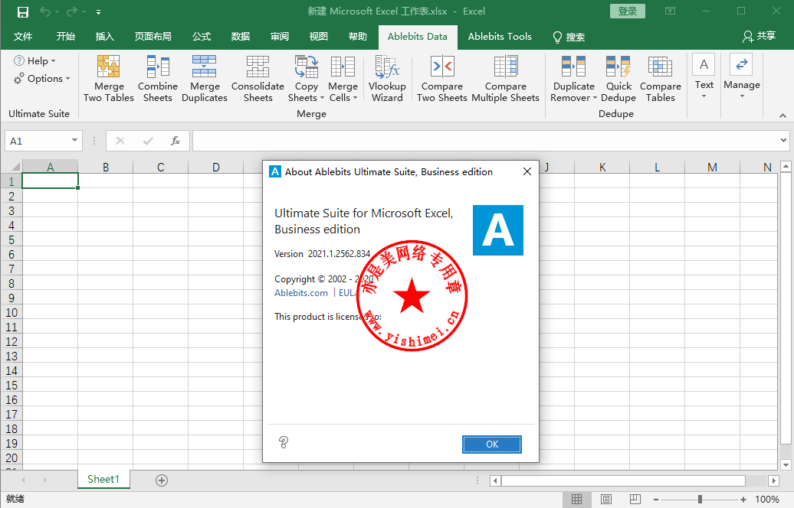
Task: Click the 登录 sign-in button
Action: click(628, 11)
